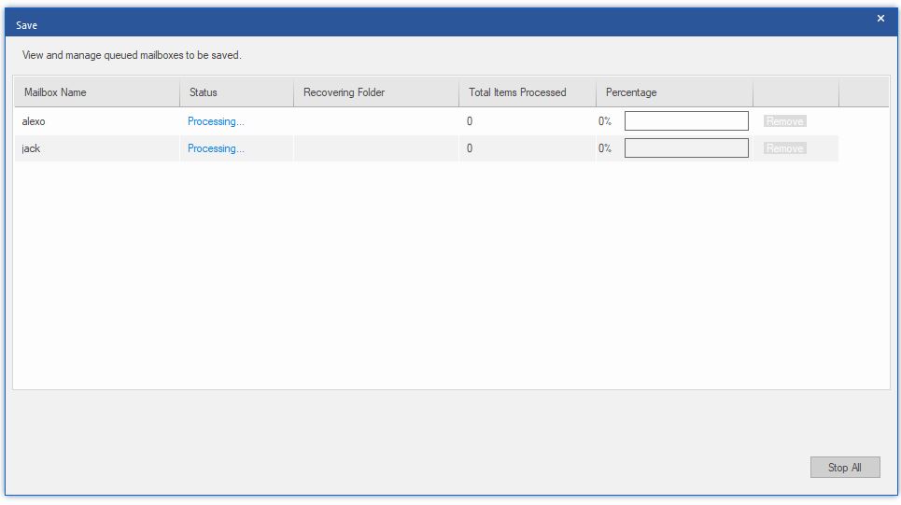The image size is (901, 505).
Task: Click the Recovering Folder column header
Action: [x=344, y=92]
